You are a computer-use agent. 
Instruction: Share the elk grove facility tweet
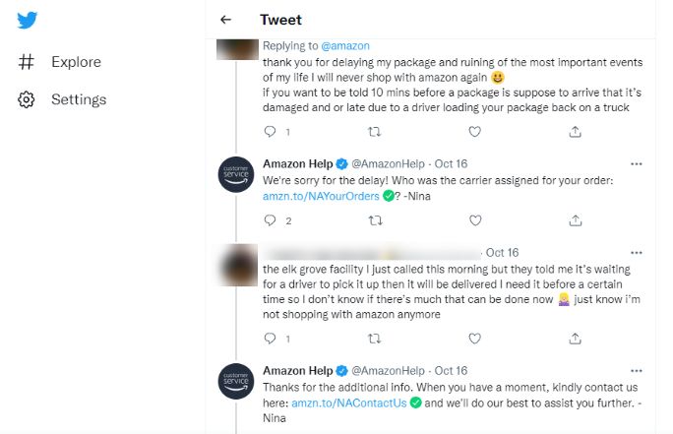[576, 338]
